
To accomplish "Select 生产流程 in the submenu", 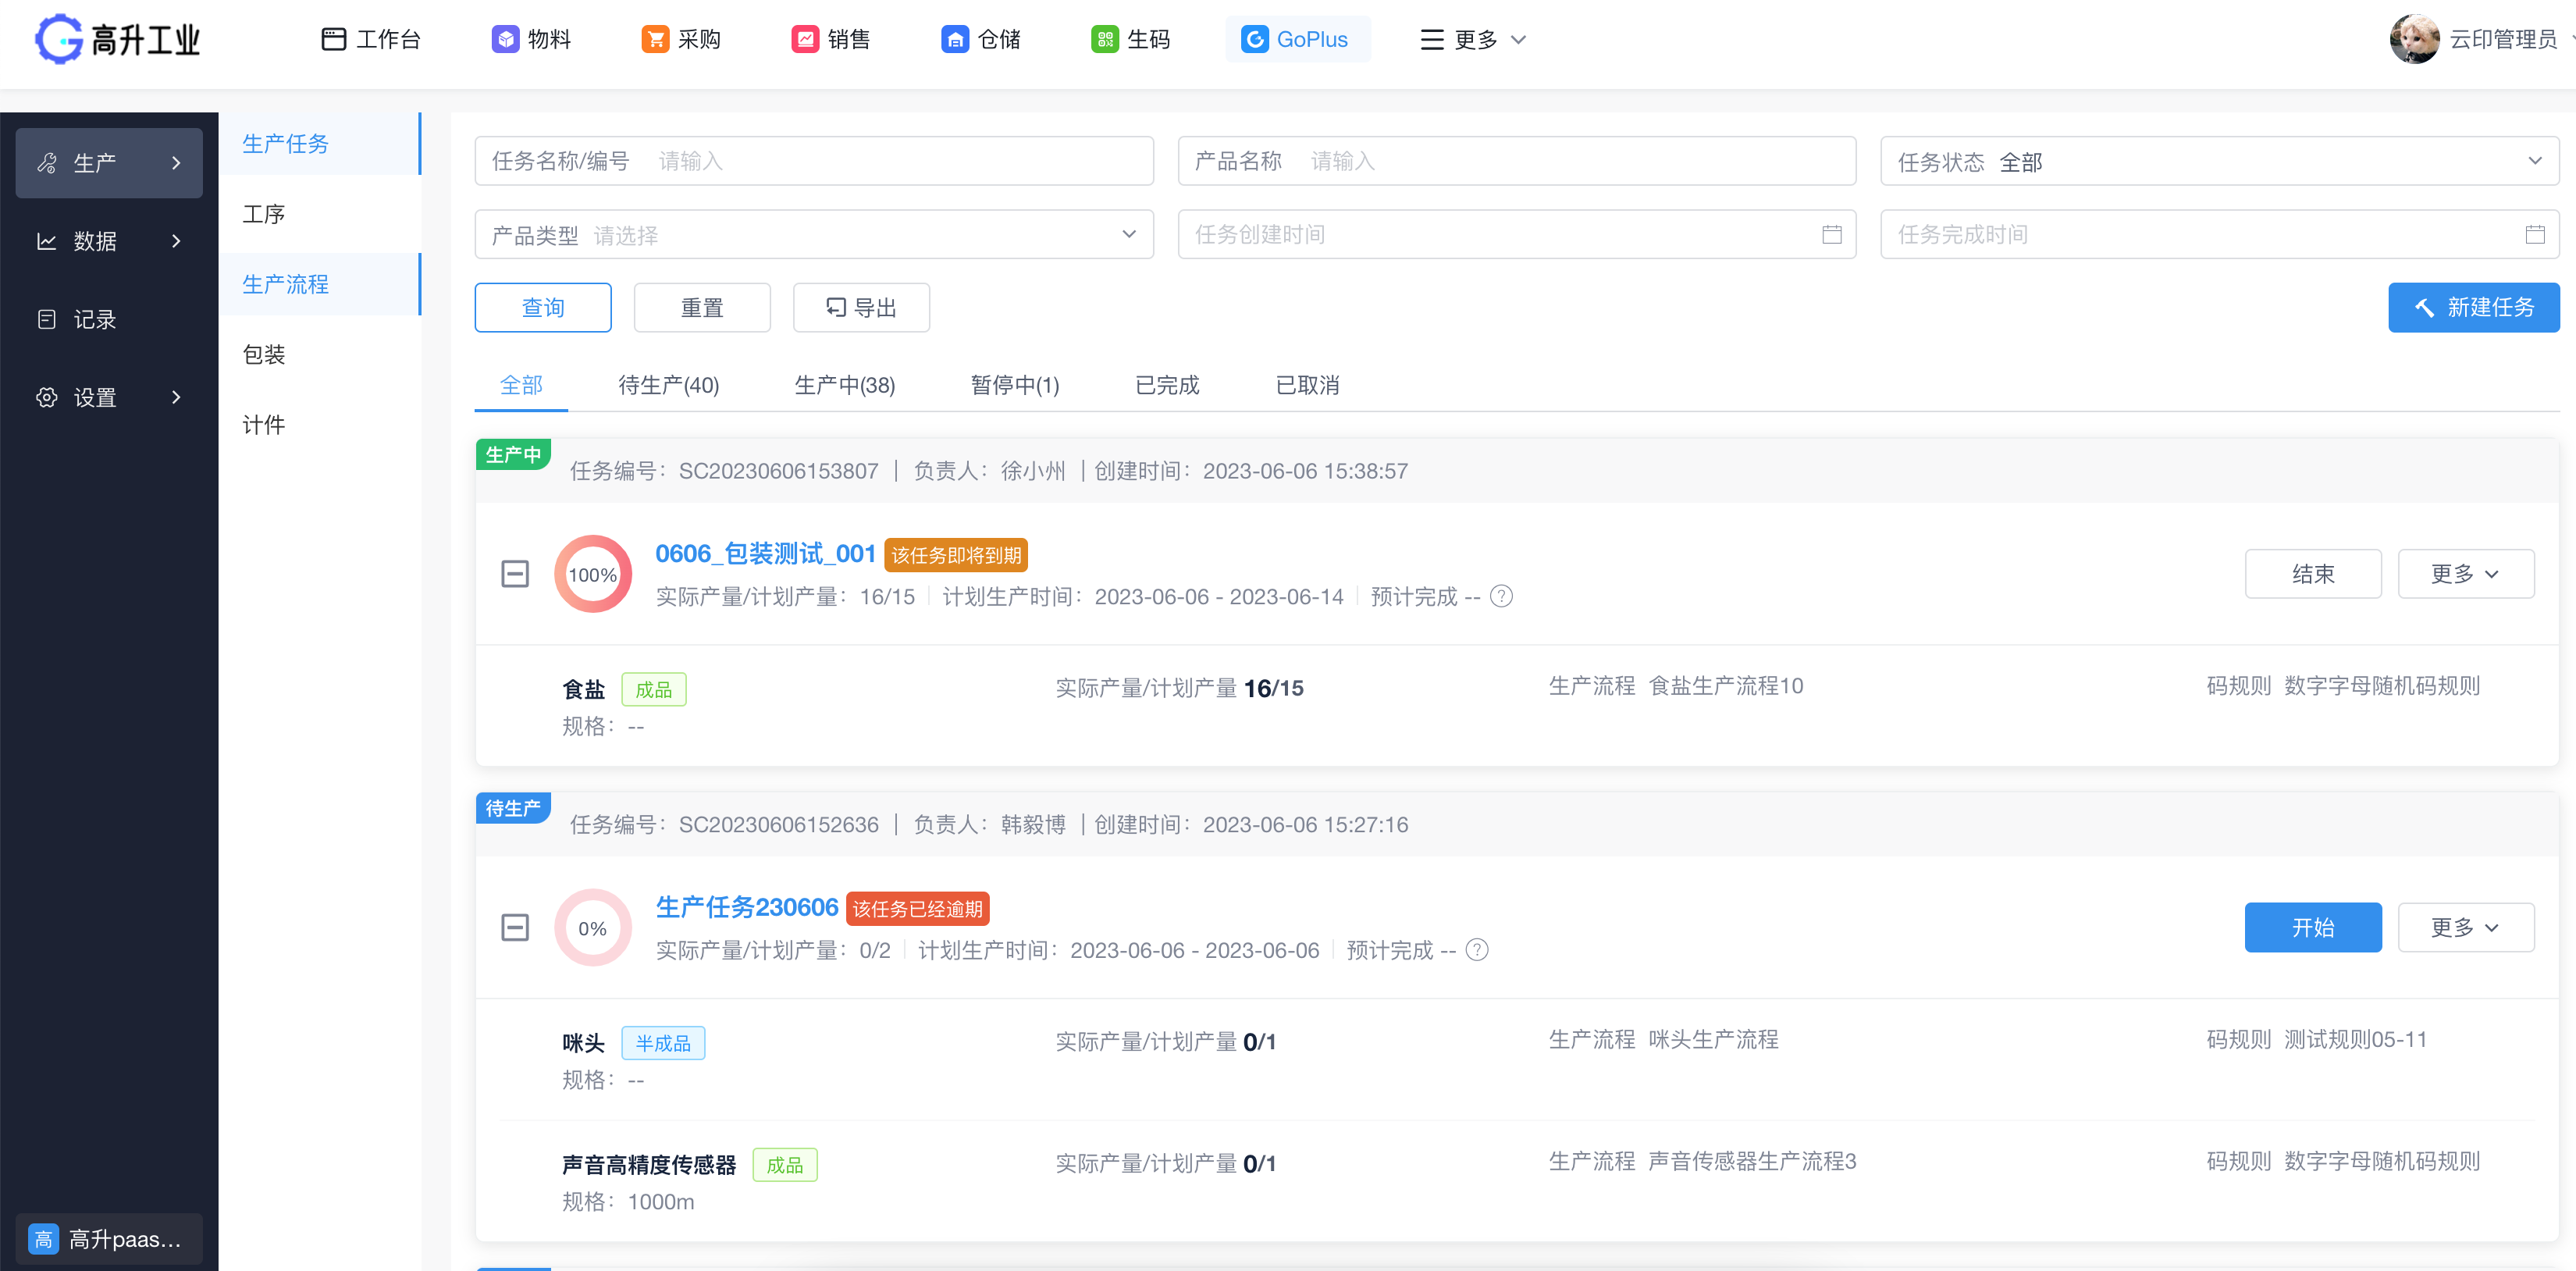I will coord(320,284).
